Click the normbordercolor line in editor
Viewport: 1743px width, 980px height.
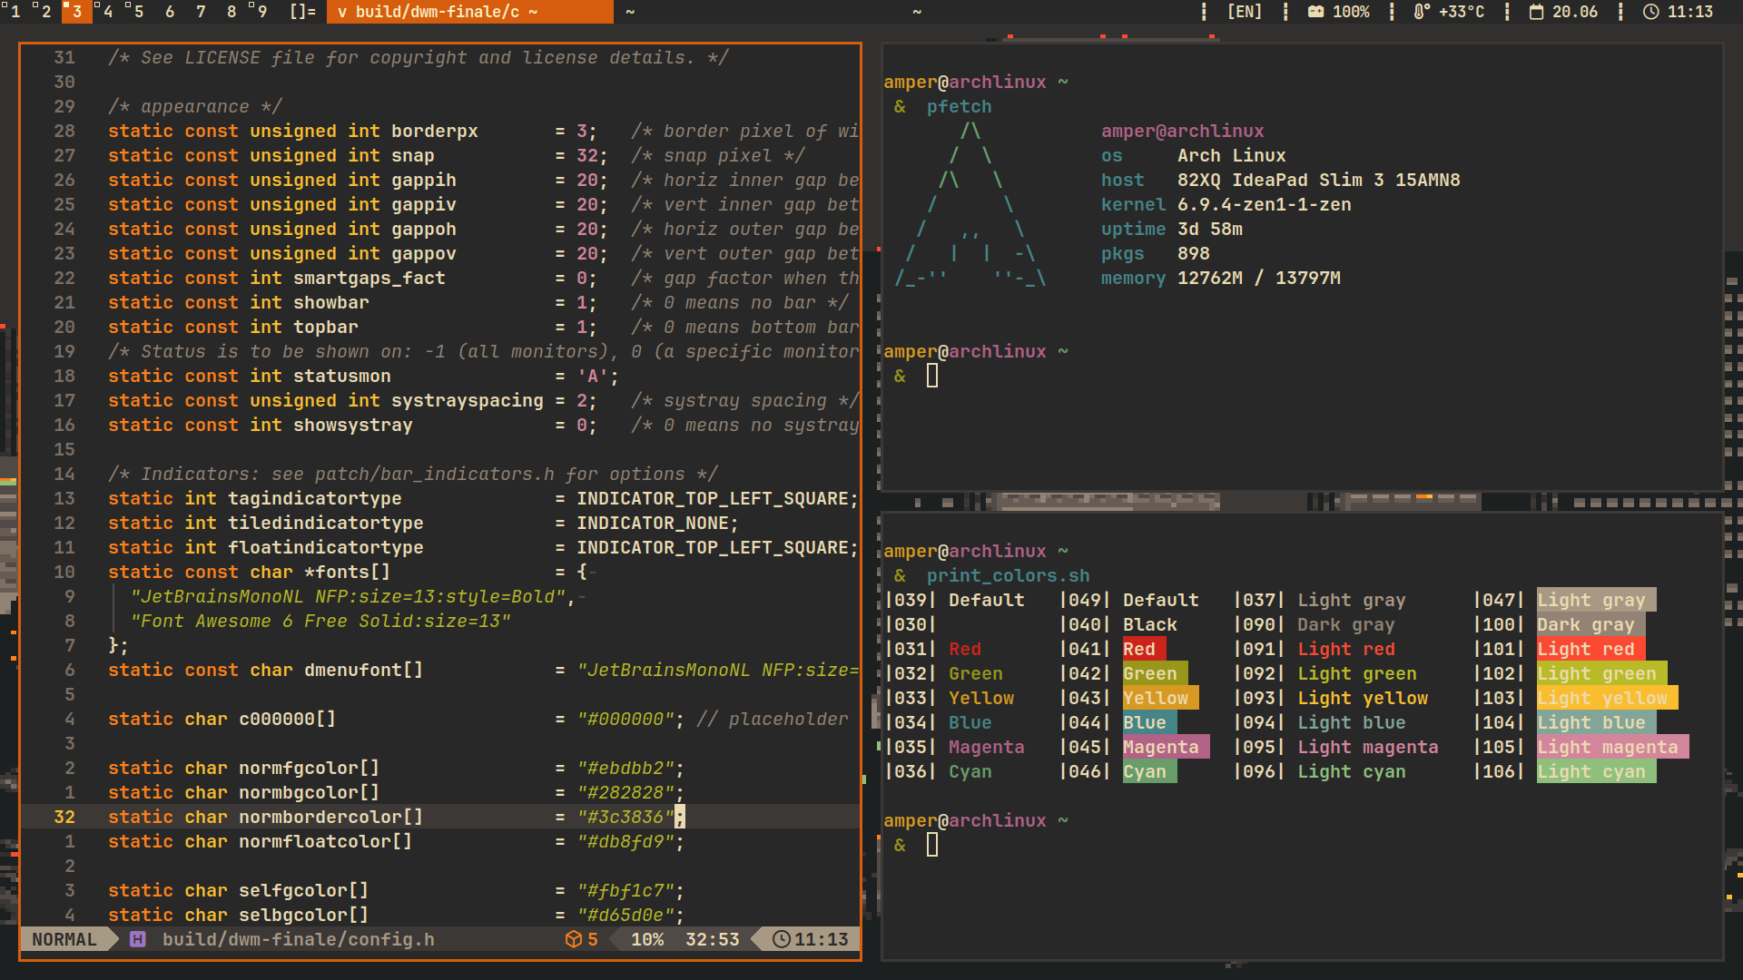coord(330,817)
